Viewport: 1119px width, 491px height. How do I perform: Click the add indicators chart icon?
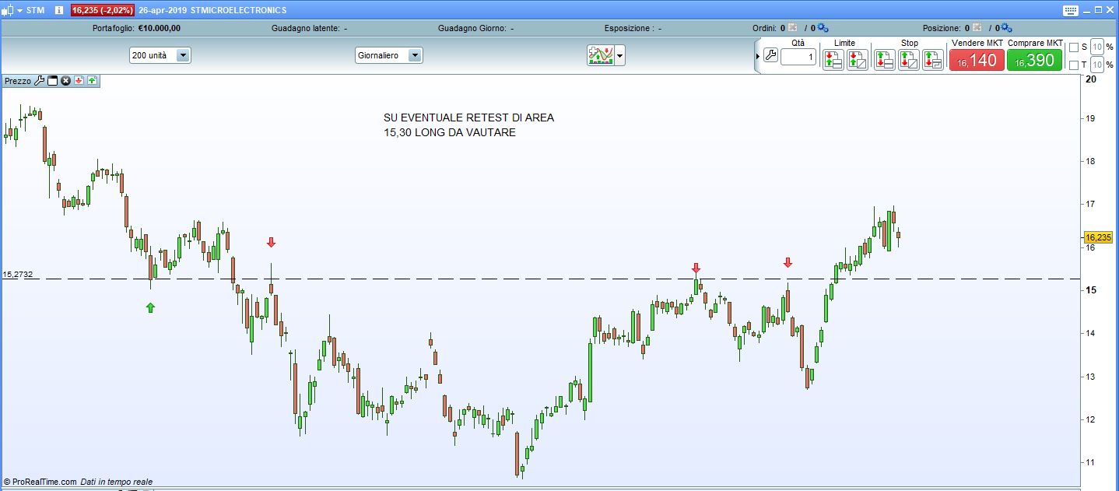pyautogui.click(x=601, y=55)
